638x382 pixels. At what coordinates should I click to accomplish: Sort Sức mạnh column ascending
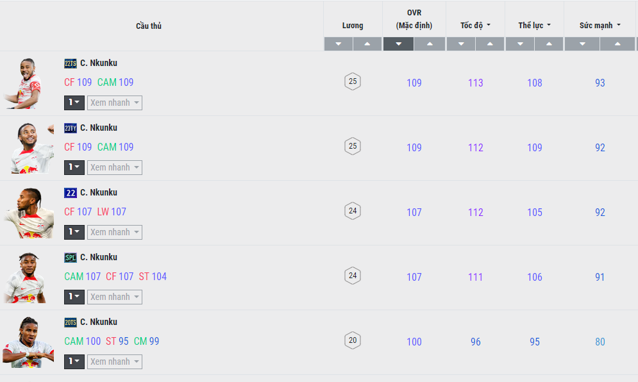617,44
